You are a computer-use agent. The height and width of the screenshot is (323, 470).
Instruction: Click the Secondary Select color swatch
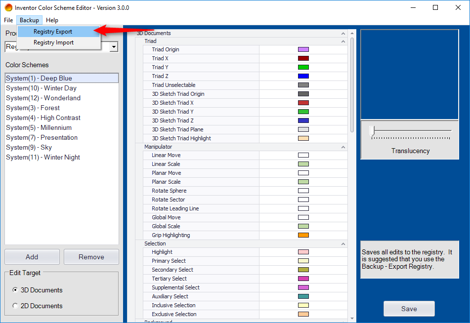[303, 270]
